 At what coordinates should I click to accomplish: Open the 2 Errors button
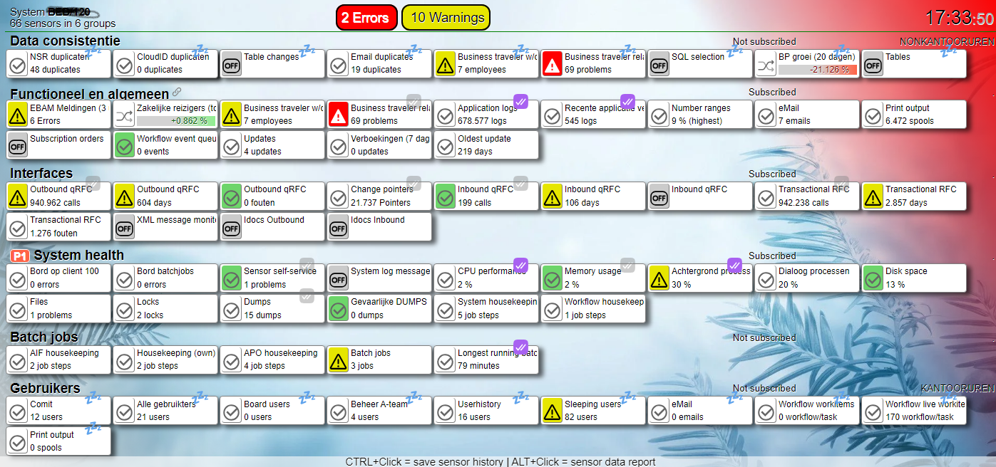(365, 18)
